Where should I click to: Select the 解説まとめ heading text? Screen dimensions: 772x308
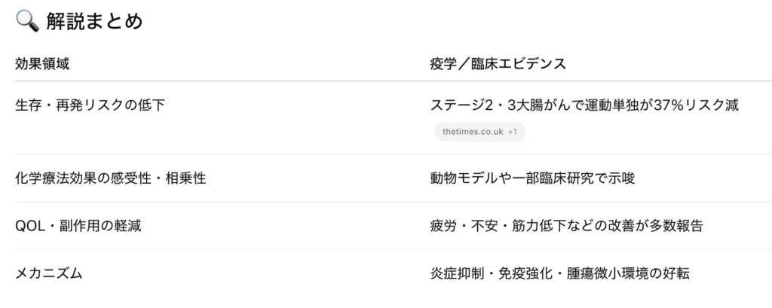(x=94, y=21)
